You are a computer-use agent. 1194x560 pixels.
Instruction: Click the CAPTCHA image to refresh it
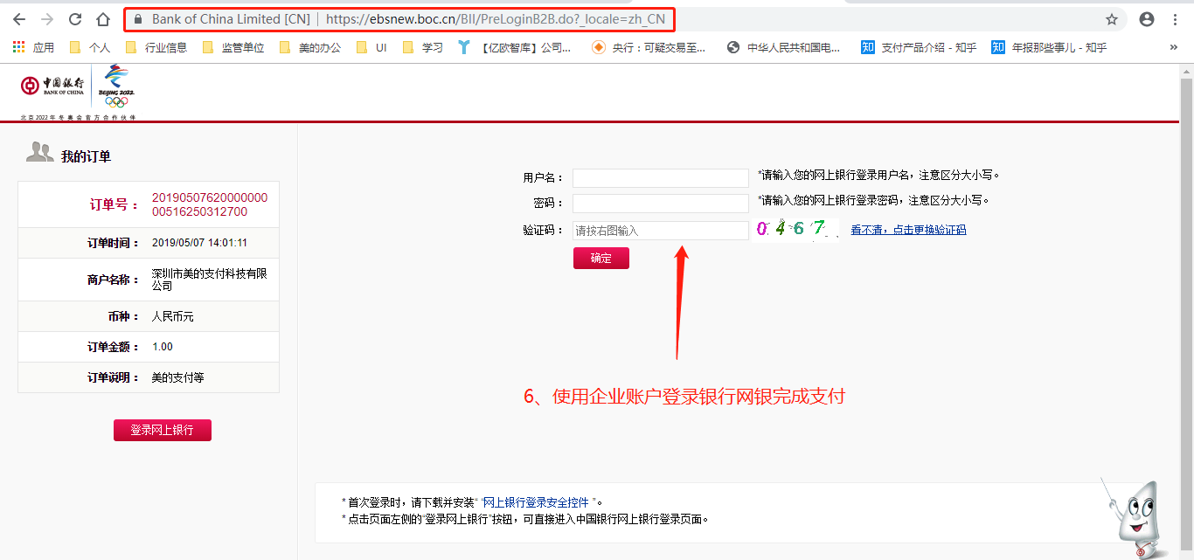pyautogui.click(x=796, y=229)
